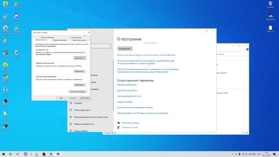Screen dimensions: 279x157
Task: Show hidden system tray icons
Action: (x=232, y=154)
